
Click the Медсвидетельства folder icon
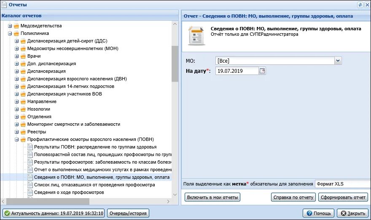pyautogui.click(x=16, y=26)
